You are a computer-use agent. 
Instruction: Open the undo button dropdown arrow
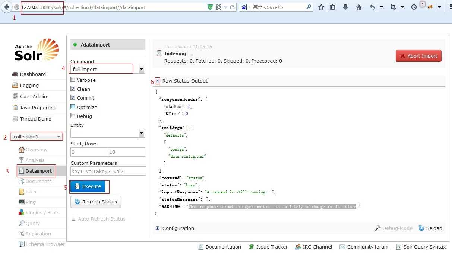pos(382,7)
